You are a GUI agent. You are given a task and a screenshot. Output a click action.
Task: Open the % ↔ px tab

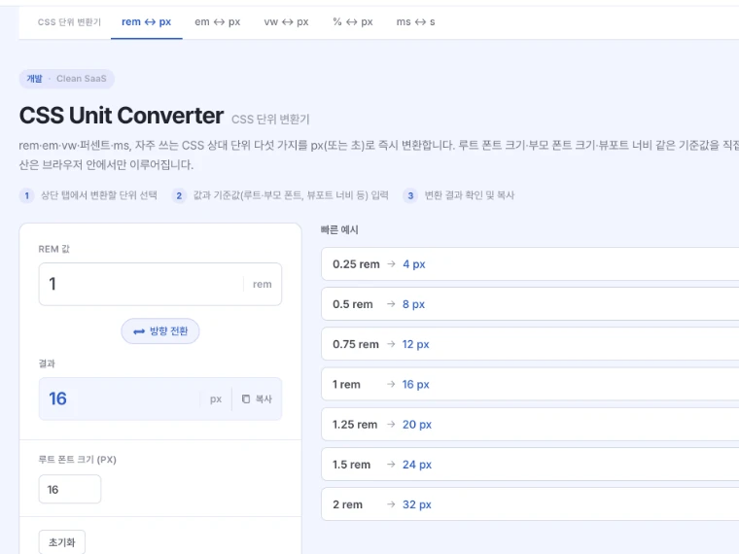click(x=353, y=22)
